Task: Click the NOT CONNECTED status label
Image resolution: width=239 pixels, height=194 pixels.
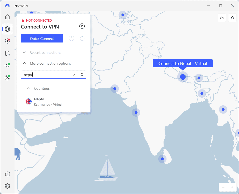Action: [39, 20]
